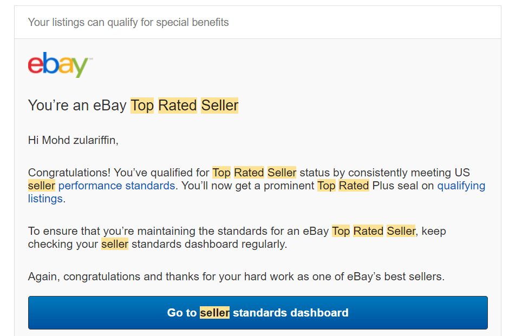This screenshot has height=336, width=509.
Task: Click highlighted "seller" inside the blue button
Action: [x=214, y=313]
